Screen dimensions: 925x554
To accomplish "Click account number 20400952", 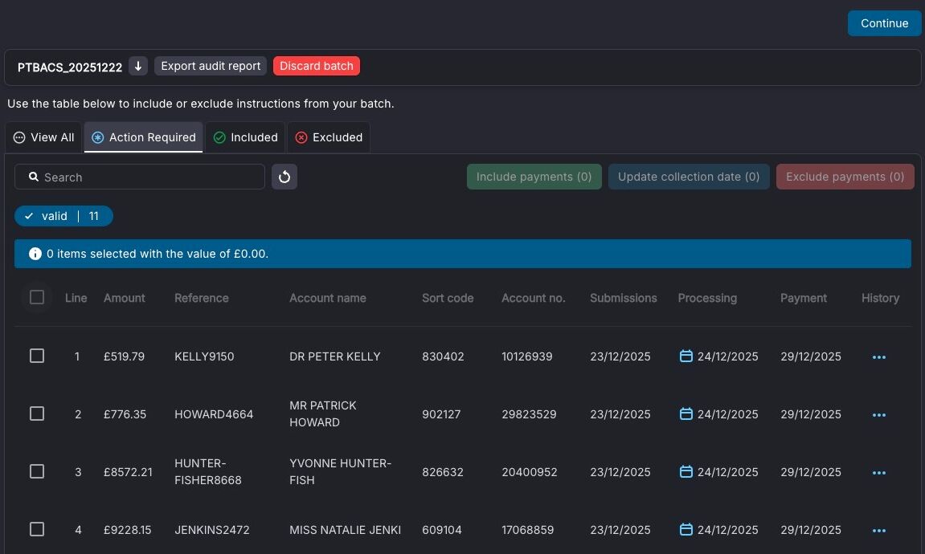I will (x=529, y=472).
